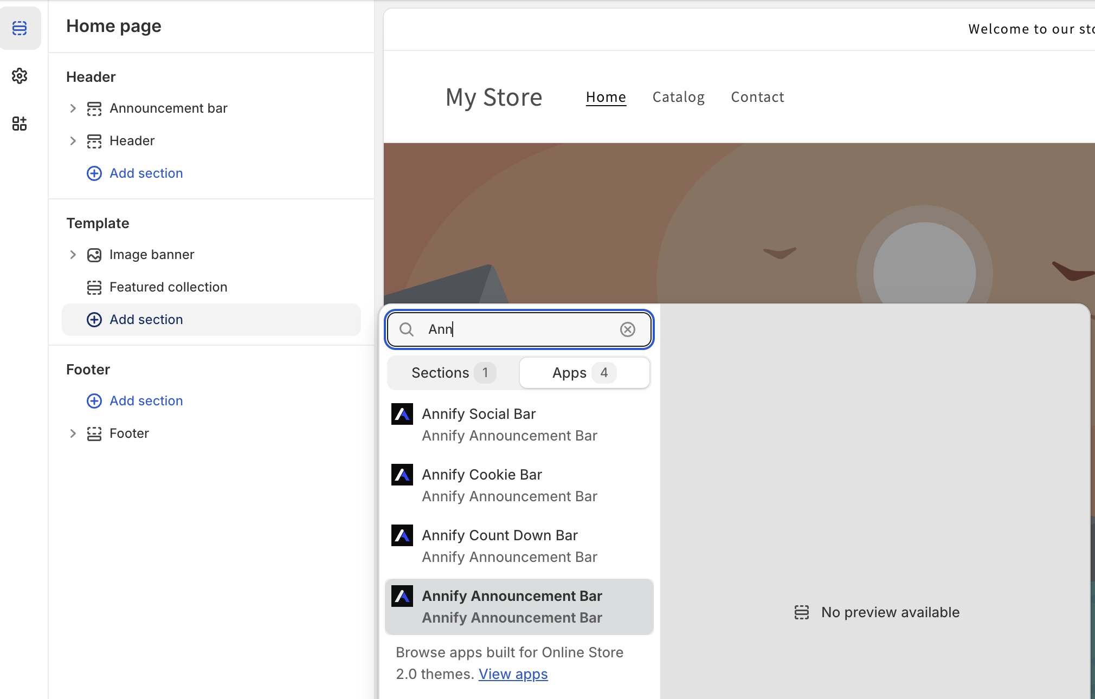This screenshot has width=1095, height=699.
Task: Select the Header section tree row
Action: point(211,141)
